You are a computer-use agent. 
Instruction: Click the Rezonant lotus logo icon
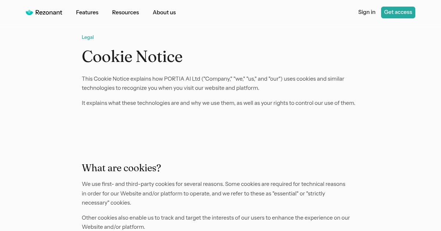click(x=29, y=12)
